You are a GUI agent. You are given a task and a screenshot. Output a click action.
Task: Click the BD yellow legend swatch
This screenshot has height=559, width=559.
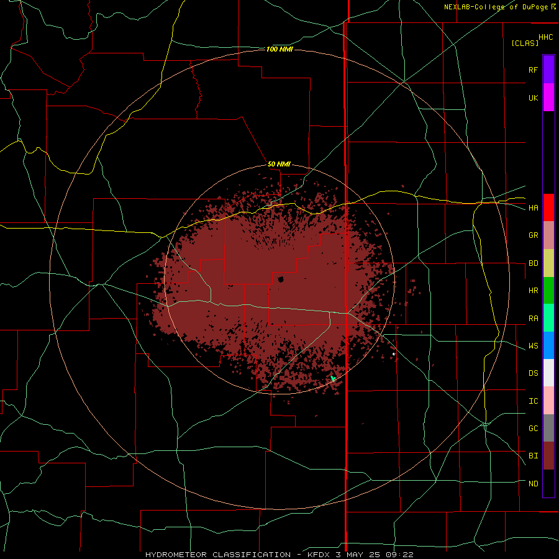(x=548, y=263)
